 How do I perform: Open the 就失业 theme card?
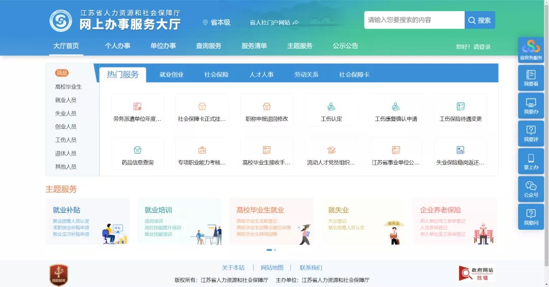tap(363, 222)
